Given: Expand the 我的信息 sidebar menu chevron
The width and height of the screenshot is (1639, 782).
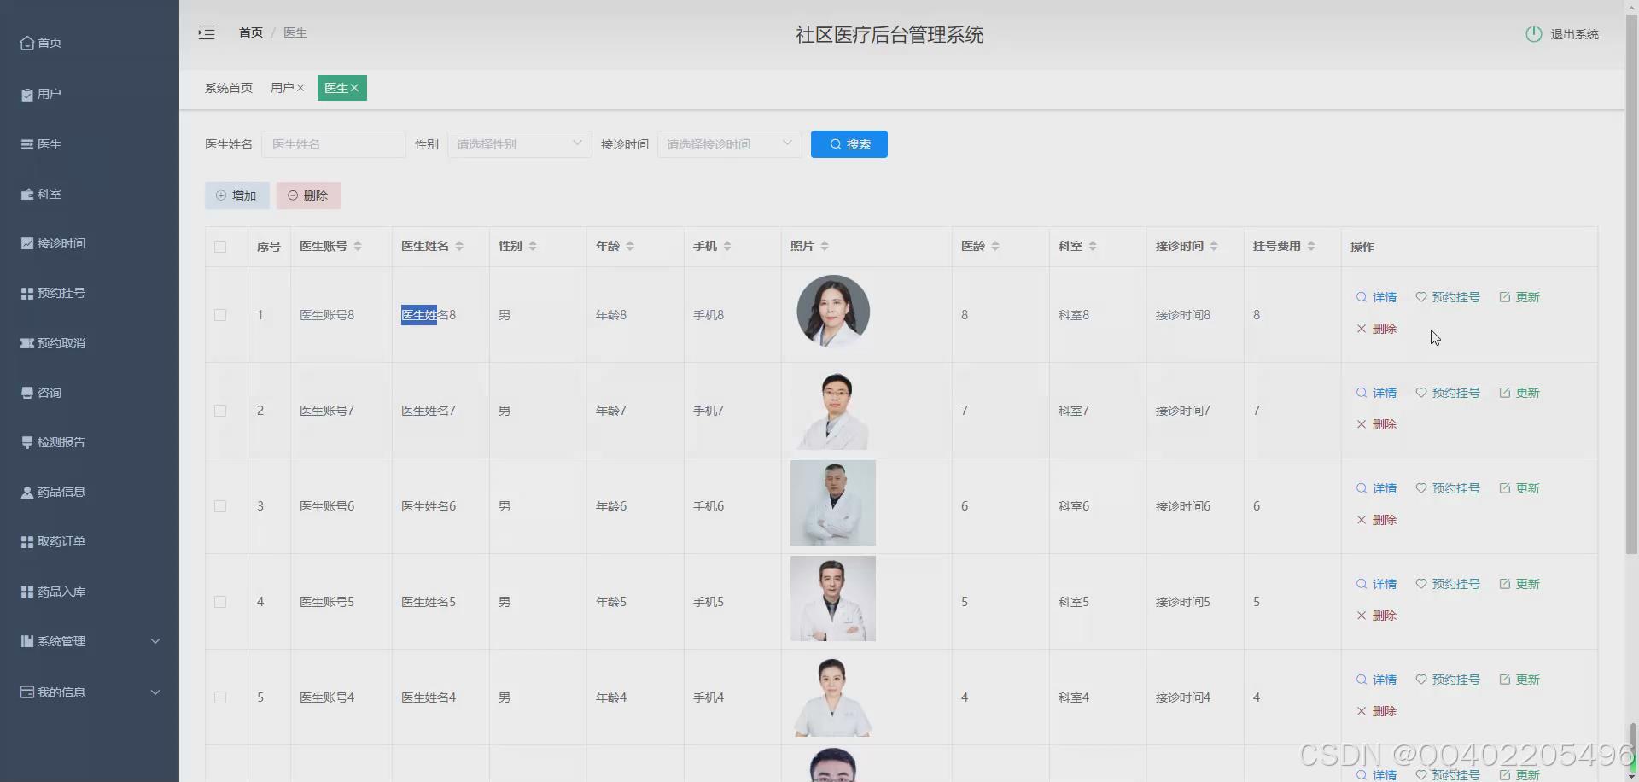Looking at the screenshot, I should 155,692.
